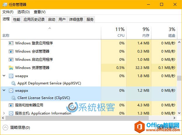Click the horizontal scrollbar right arrow
Viewport: 182px width, 135px height.
click(174, 118)
